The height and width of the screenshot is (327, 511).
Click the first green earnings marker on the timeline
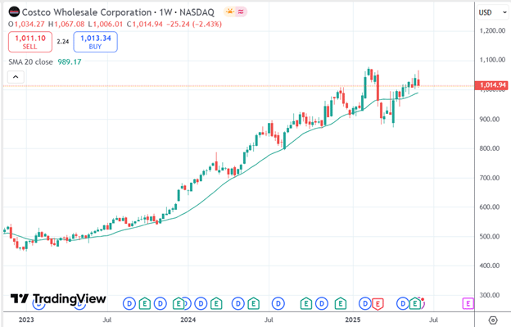(x=145, y=304)
